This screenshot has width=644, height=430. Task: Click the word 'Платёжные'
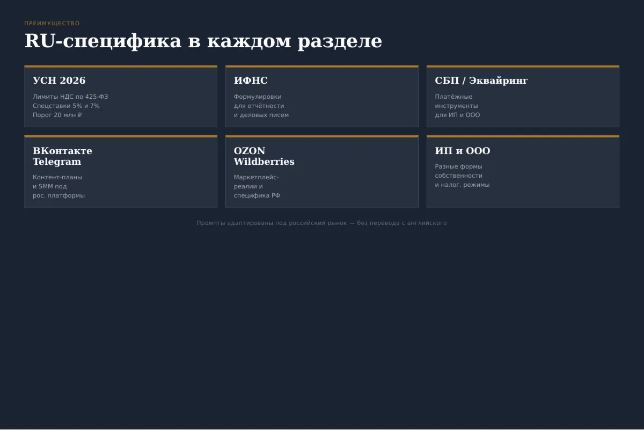[454, 97]
